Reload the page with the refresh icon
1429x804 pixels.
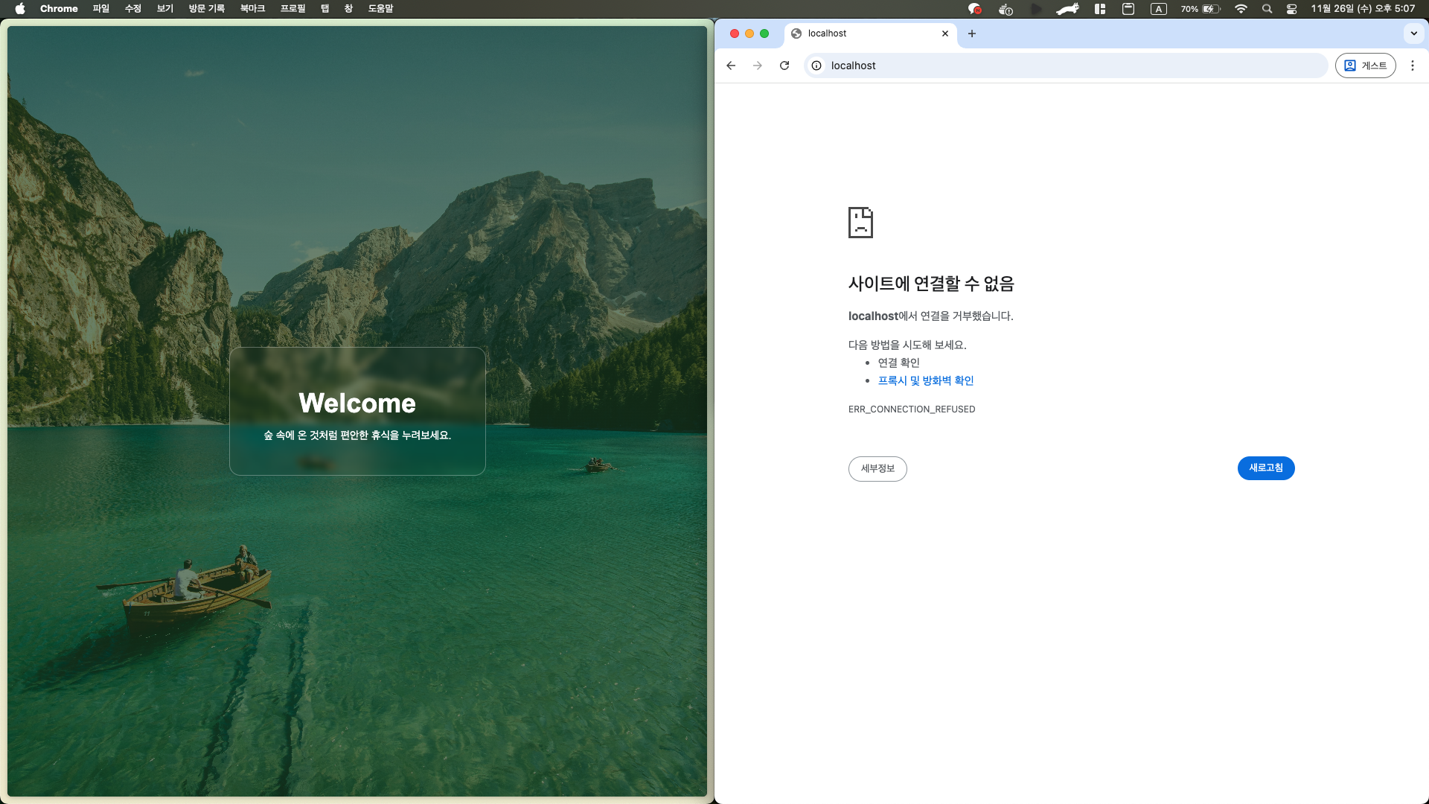[784, 66]
